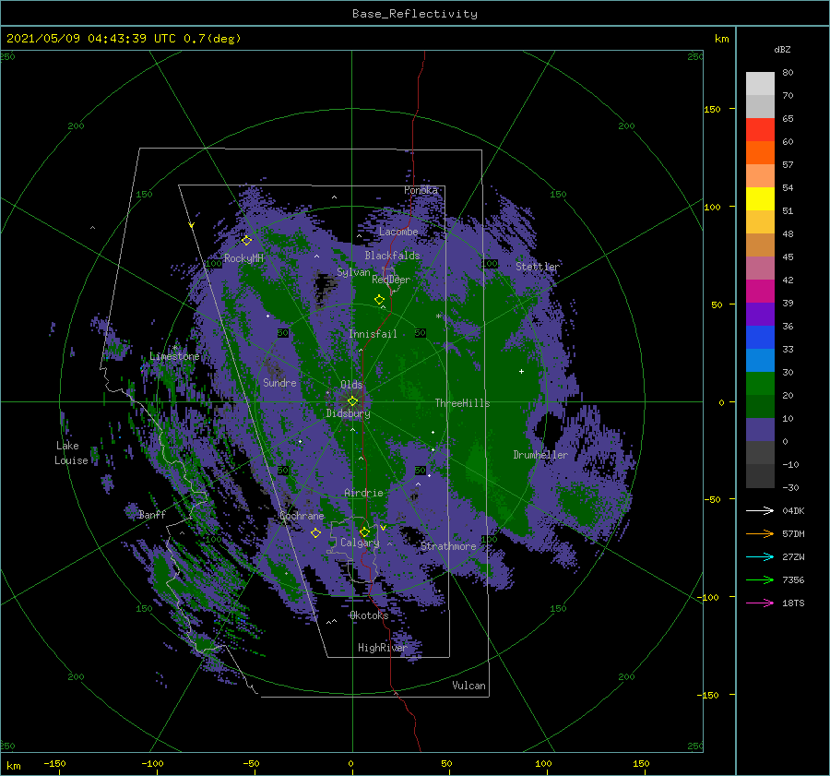Click the Ponoka city label
The height and width of the screenshot is (776, 830).
pyautogui.click(x=421, y=190)
